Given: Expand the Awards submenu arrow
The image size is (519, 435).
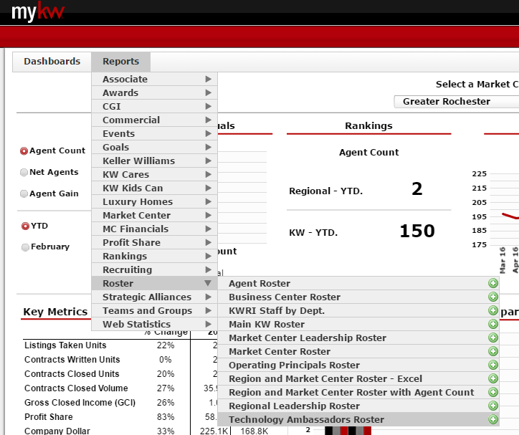Looking at the screenshot, I should 208,92.
